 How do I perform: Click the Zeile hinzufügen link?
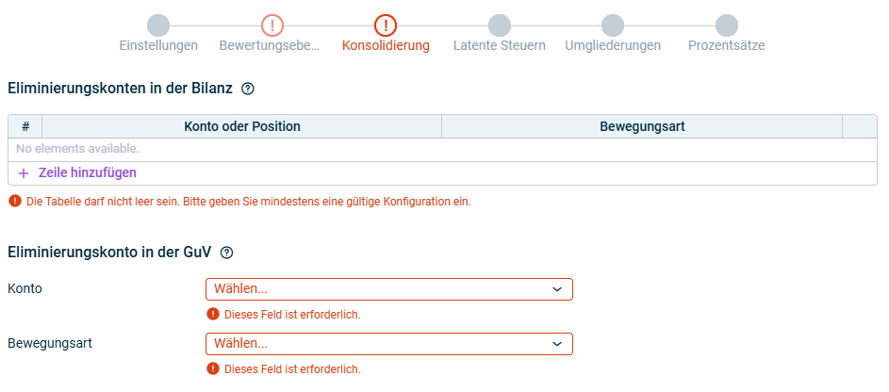click(x=88, y=173)
